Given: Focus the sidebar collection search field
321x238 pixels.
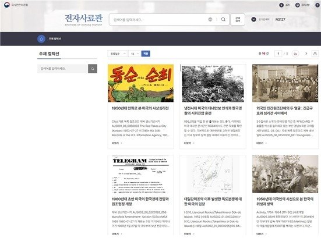Looking at the screenshot, I should [x=63, y=69].
